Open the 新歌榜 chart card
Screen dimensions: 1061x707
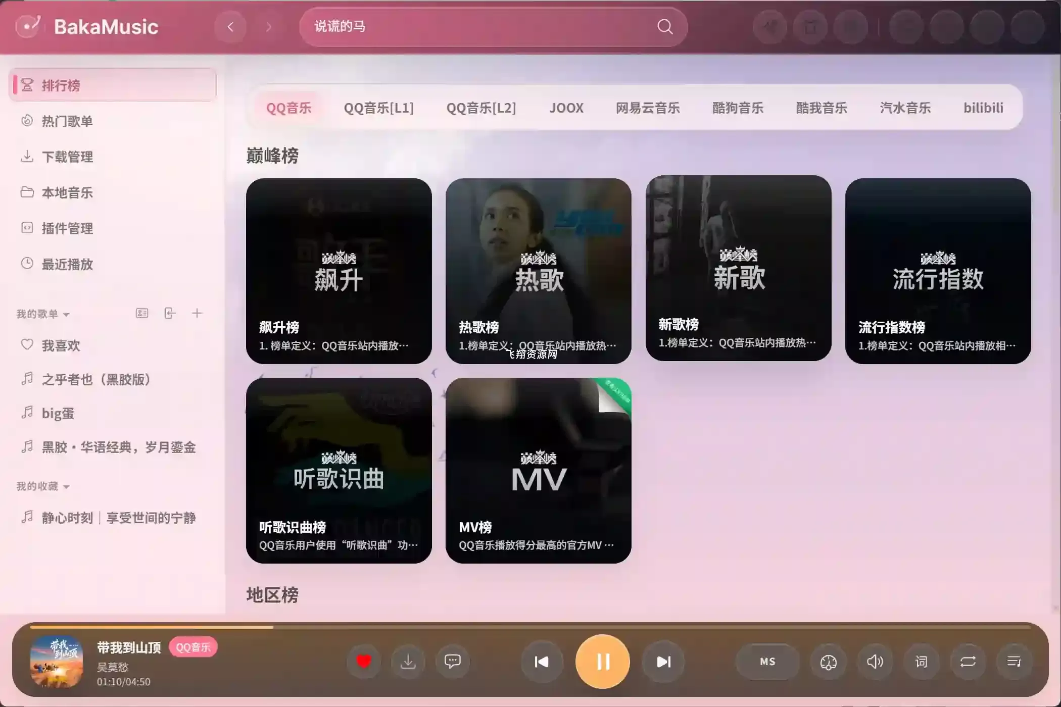click(739, 268)
